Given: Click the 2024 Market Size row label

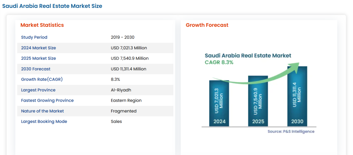Looking at the screenshot, I should (39, 48).
